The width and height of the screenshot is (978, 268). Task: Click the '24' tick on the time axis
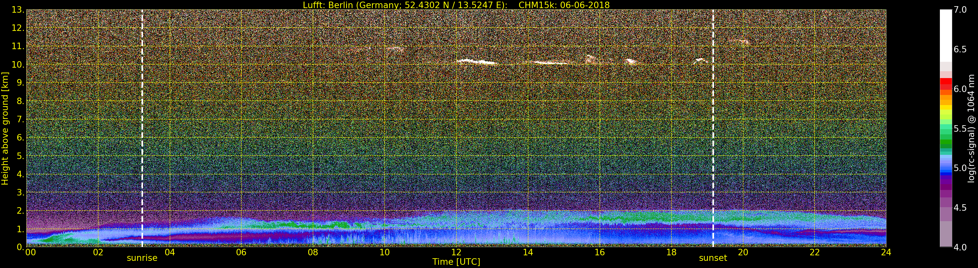886,252
